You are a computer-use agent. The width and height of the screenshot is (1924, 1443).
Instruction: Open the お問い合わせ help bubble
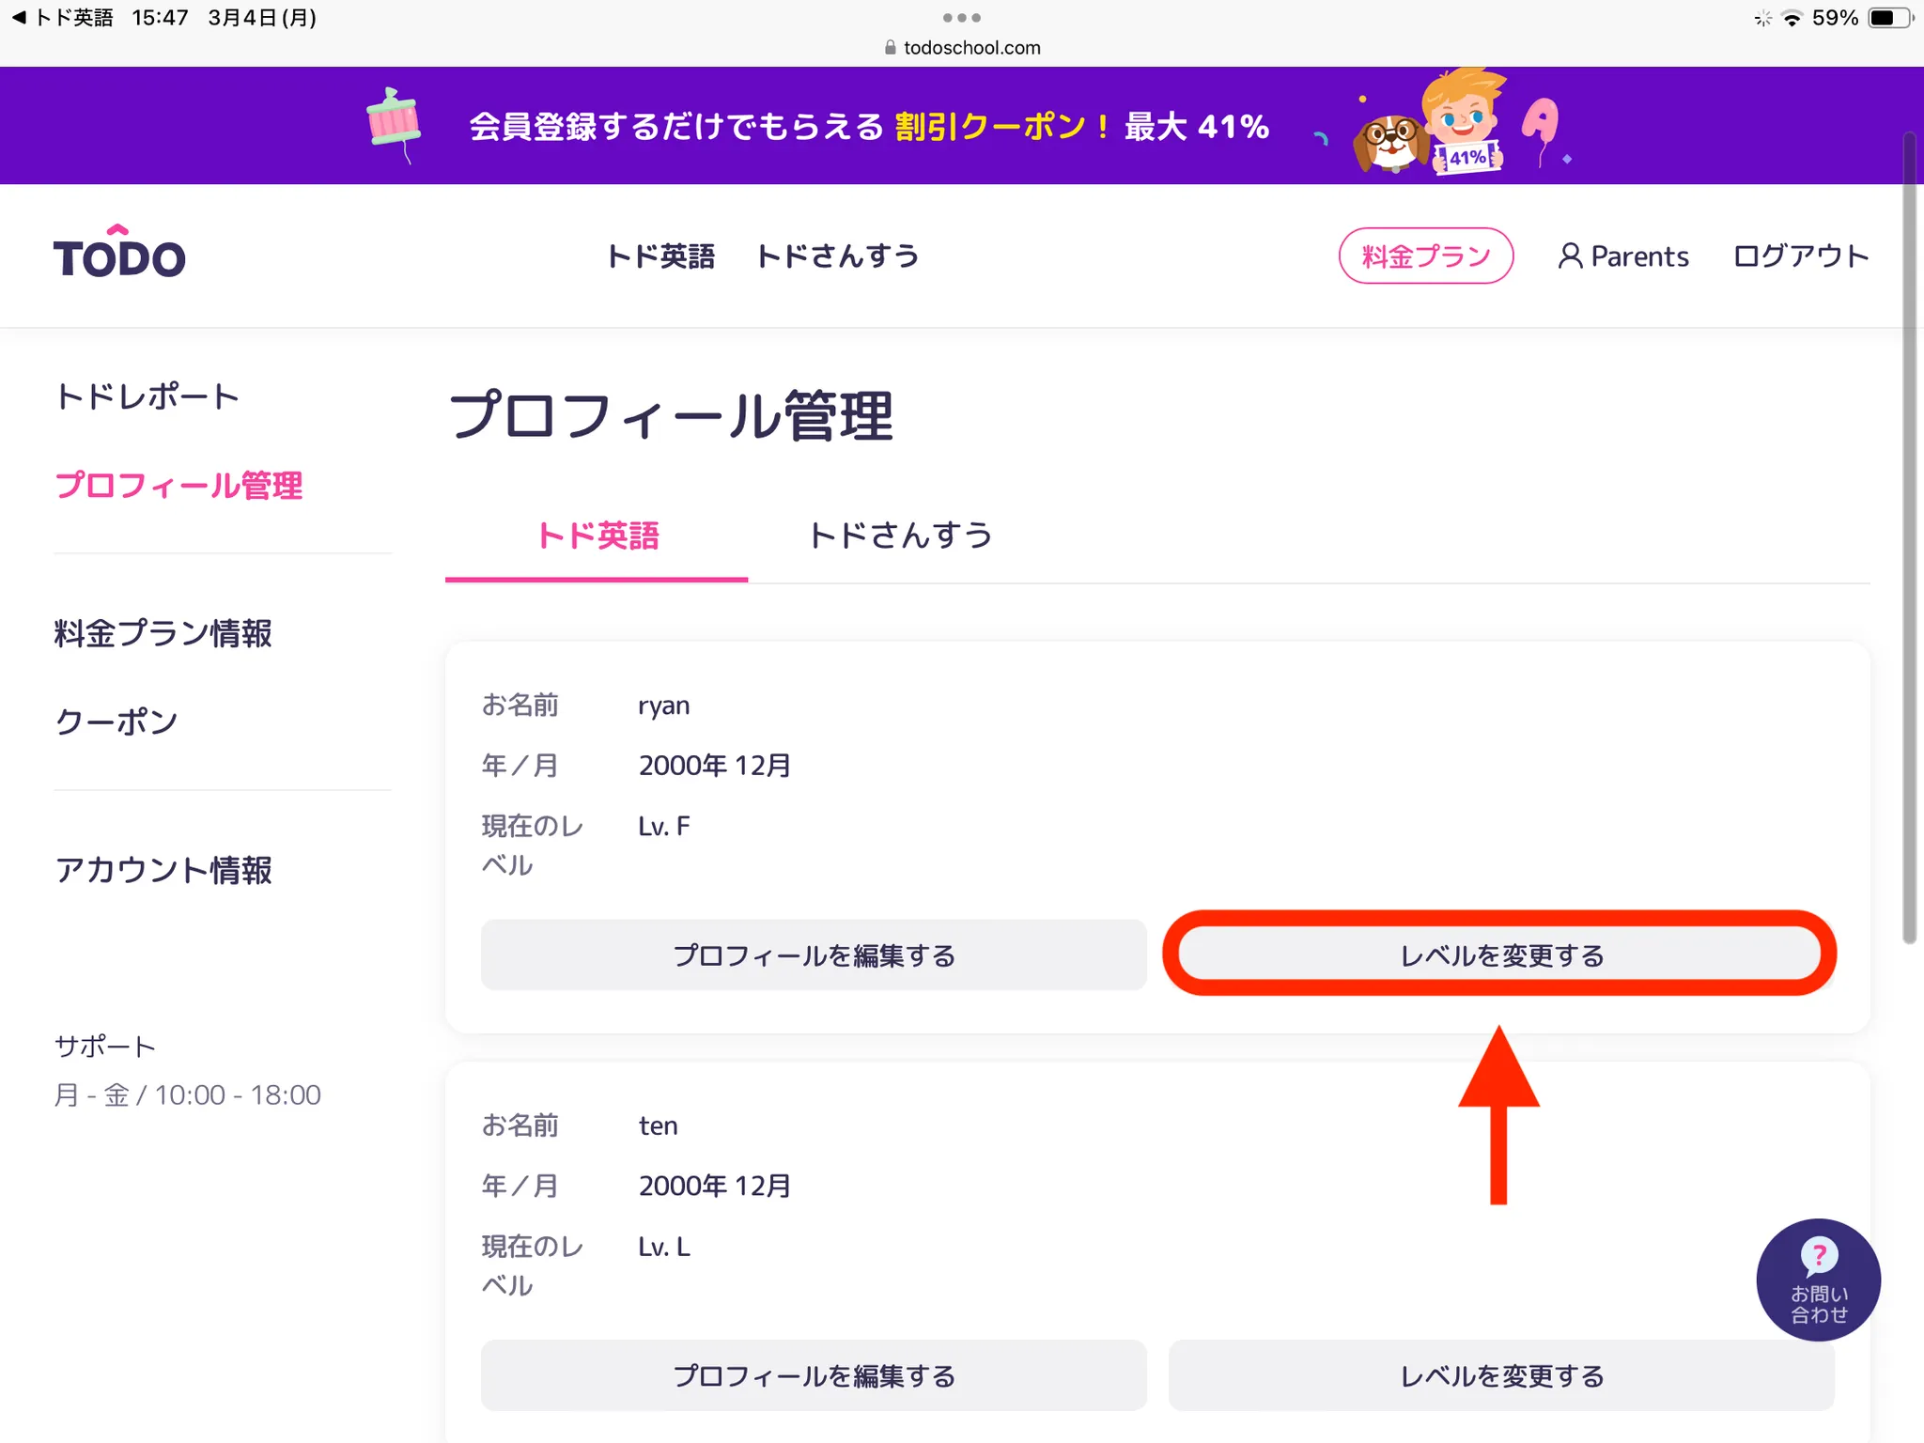pos(1818,1280)
